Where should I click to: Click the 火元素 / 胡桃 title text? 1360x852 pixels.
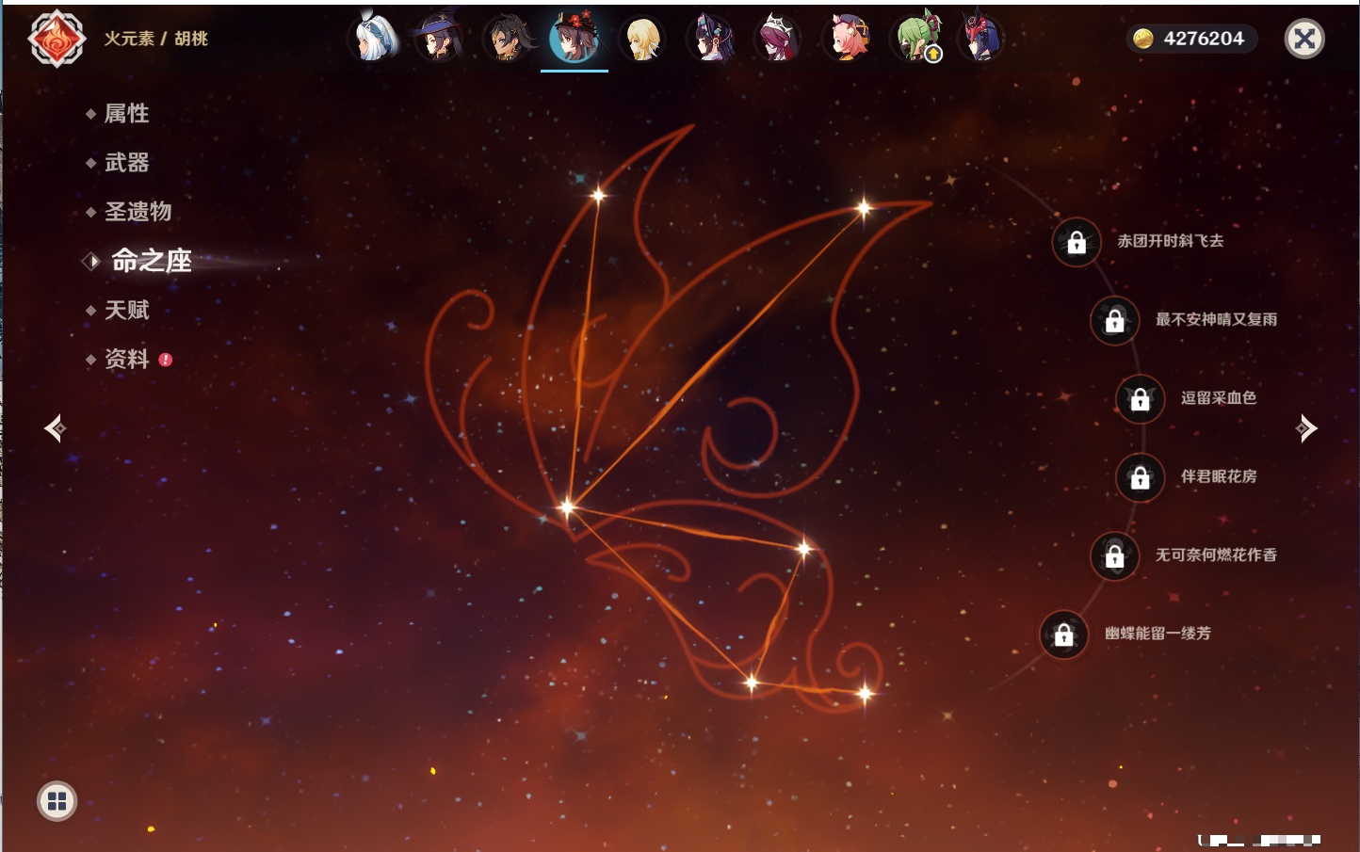pyautogui.click(x=155, y=39)
